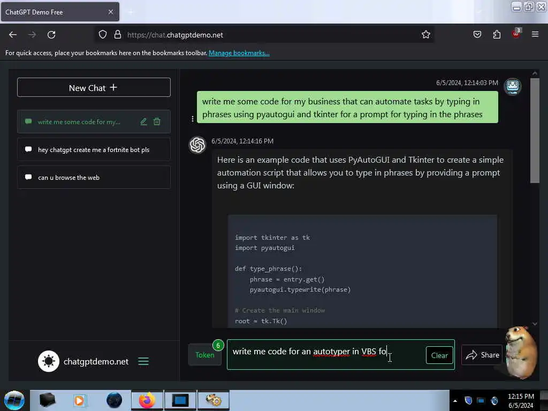Screen dimensions: 548x411
Task: Click the blue globe taskbar icon
Action: [115, 400]
